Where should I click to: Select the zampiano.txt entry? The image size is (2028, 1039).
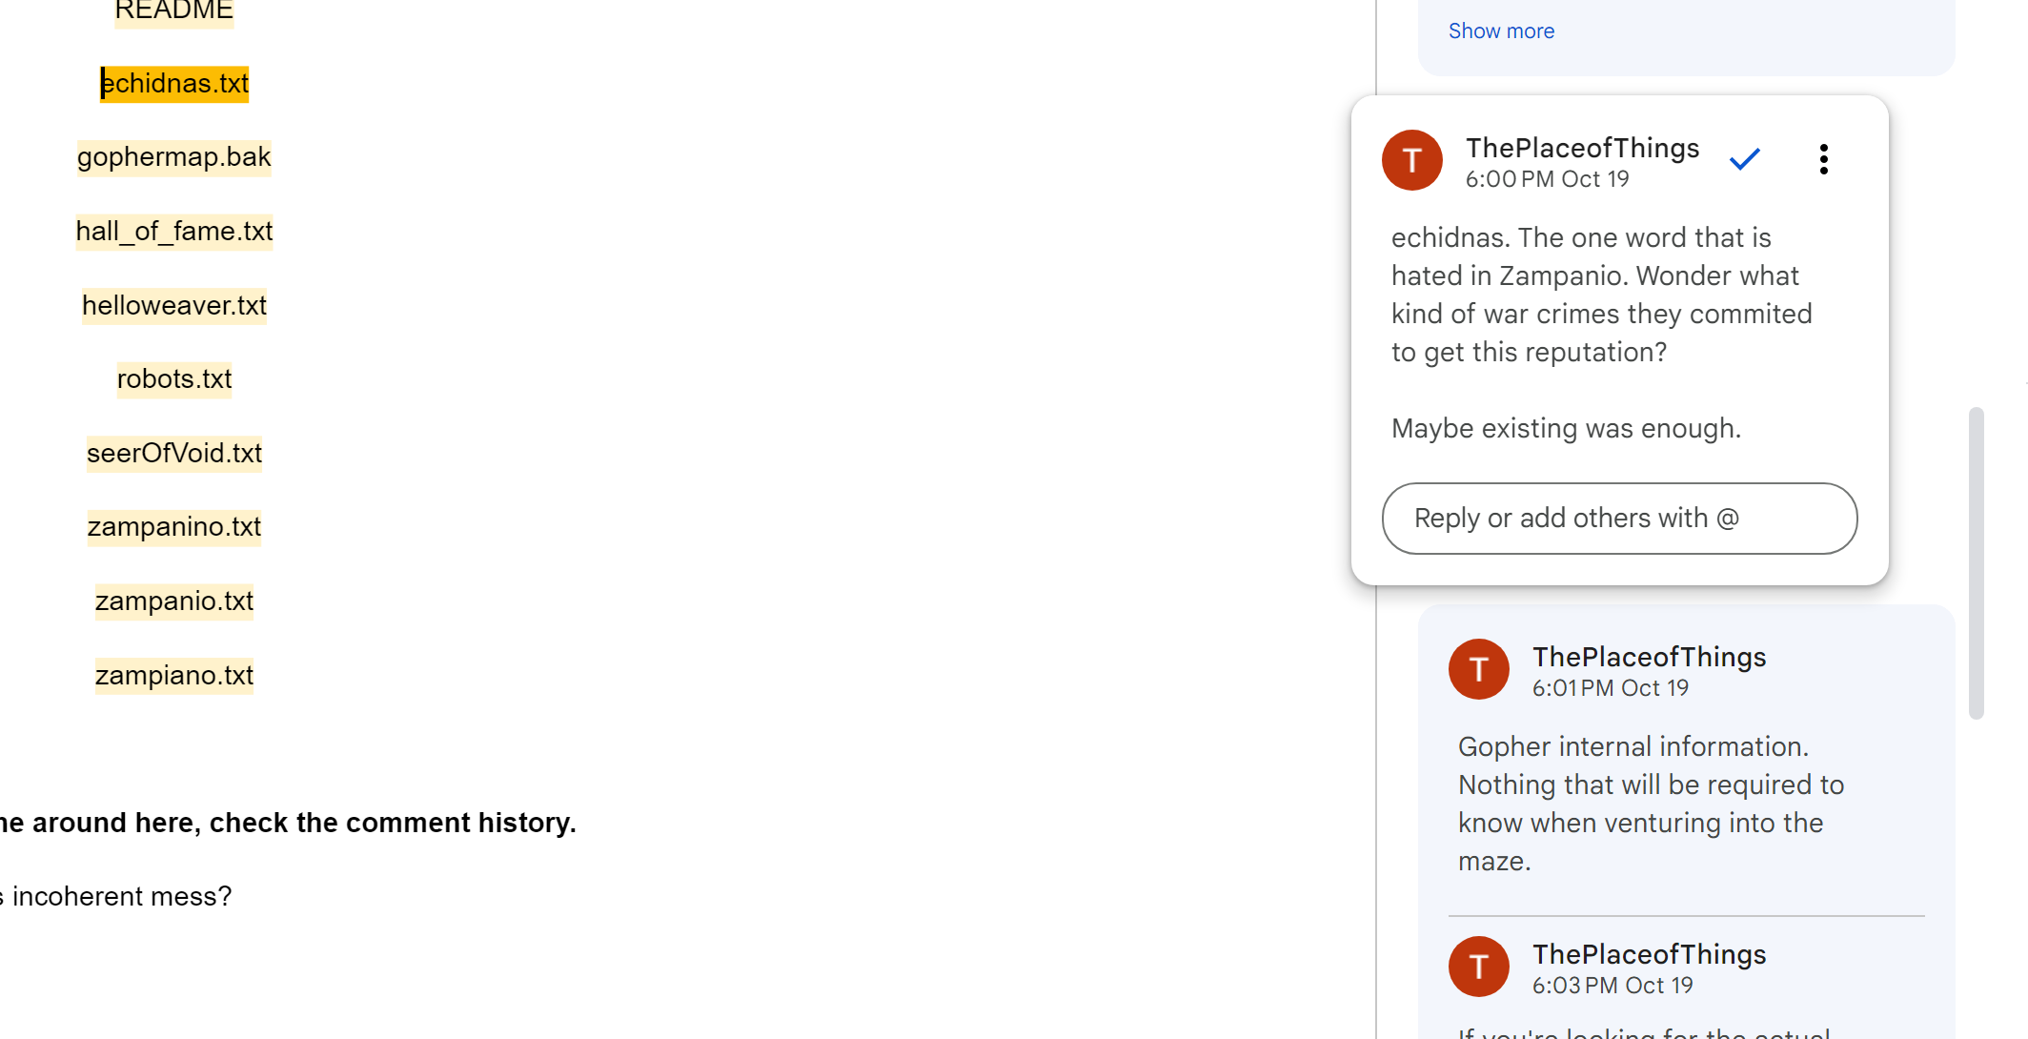click(x=174, y=676)
